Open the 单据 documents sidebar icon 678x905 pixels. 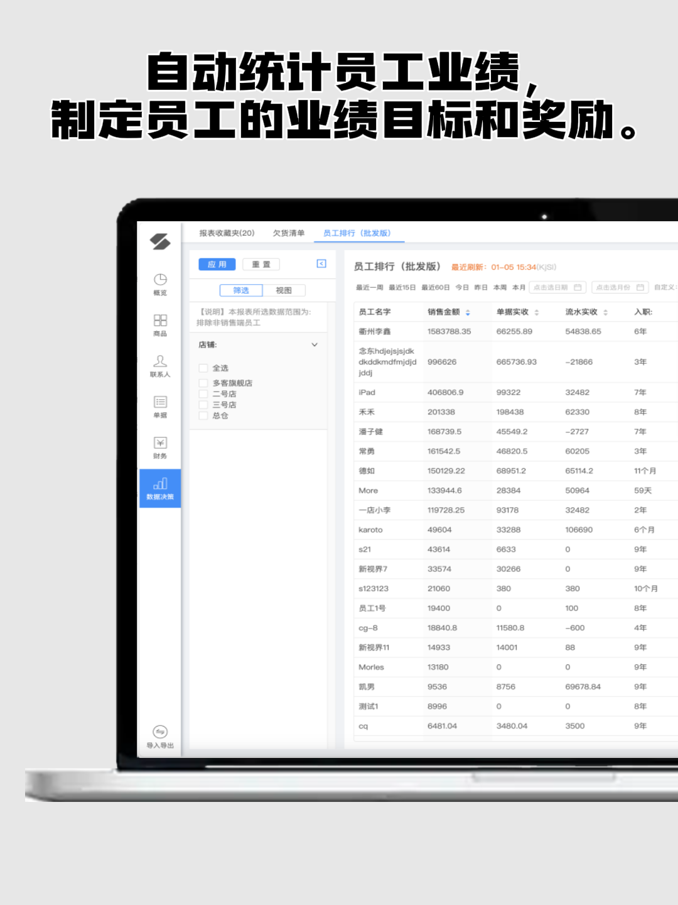(x=160, y=406)
